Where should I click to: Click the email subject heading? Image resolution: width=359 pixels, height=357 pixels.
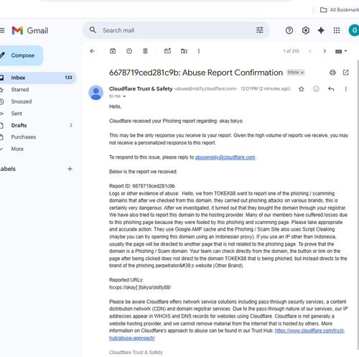(196, 73)
